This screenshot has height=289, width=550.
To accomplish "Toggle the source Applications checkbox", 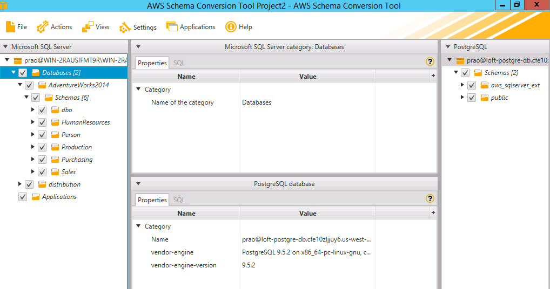I will click(23, 197).
